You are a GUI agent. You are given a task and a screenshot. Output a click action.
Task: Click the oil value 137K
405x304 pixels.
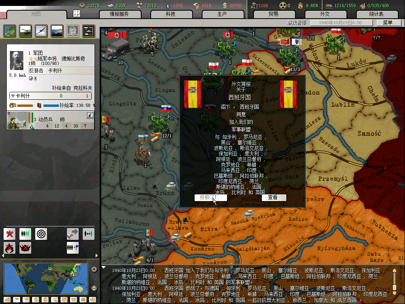point(178,6)
